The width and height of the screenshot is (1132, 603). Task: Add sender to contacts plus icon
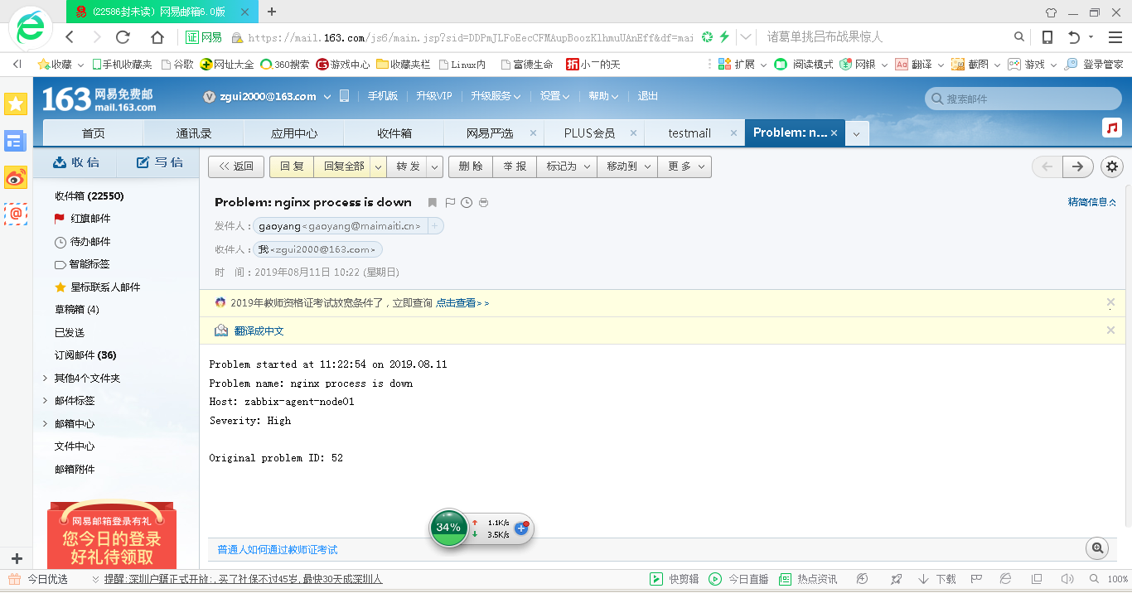(435, 226)
